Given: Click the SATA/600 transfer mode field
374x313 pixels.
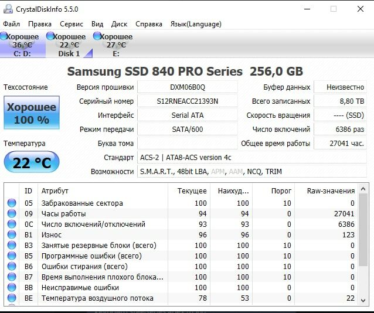Looking at the screenshot, I should 188,130.
